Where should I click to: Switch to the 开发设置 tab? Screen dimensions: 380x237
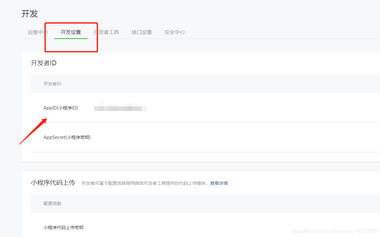click(x=71, y=32)
